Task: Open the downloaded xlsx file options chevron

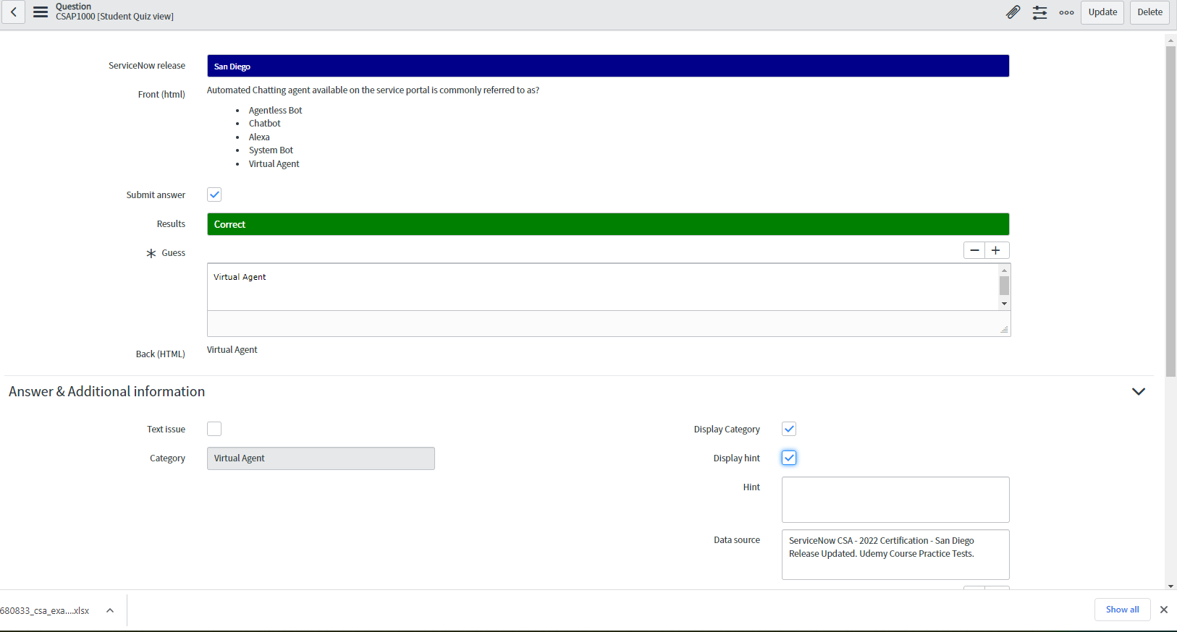Action: pos(110,610)
